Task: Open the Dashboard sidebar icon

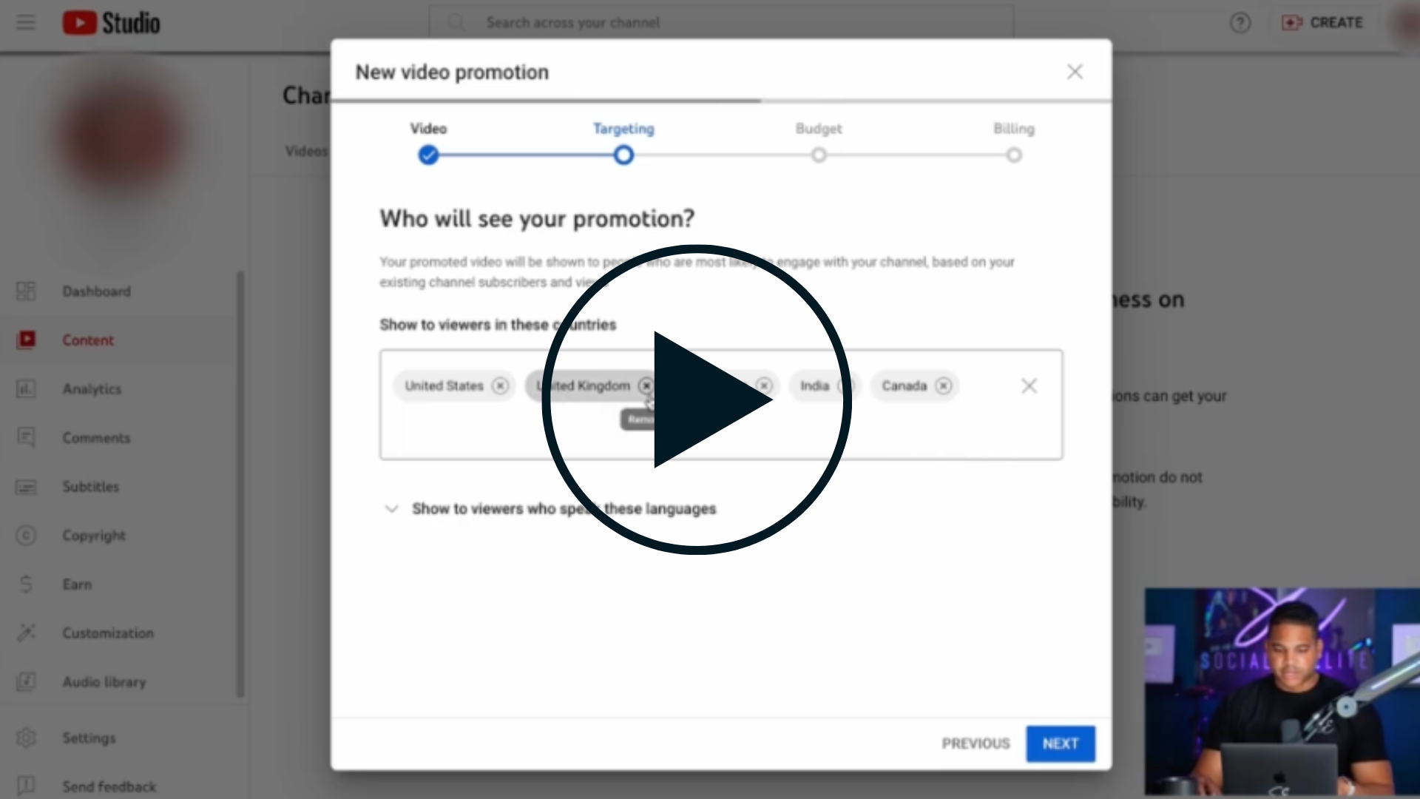Action: pos(26,291)
